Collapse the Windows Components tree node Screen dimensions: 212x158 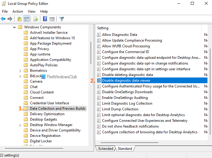(x=14, y=27)
